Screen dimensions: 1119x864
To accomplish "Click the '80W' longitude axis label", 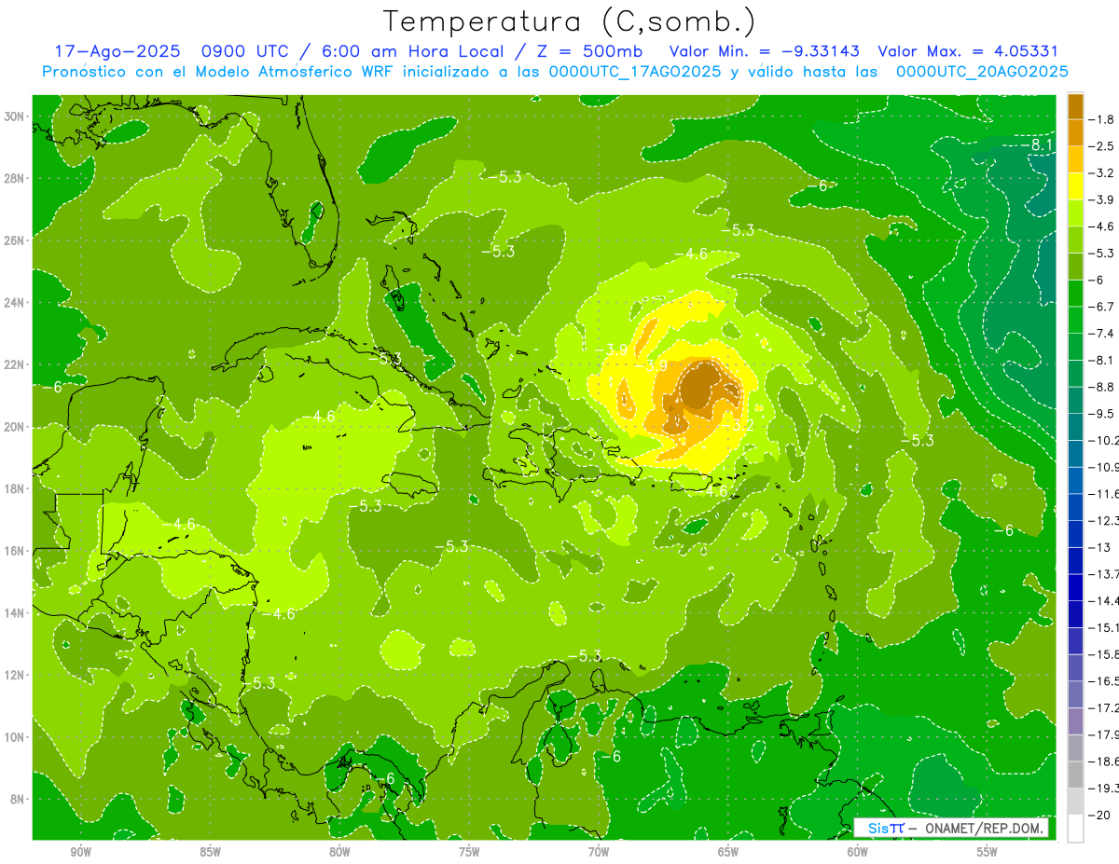I will click(x=339, y=852).
